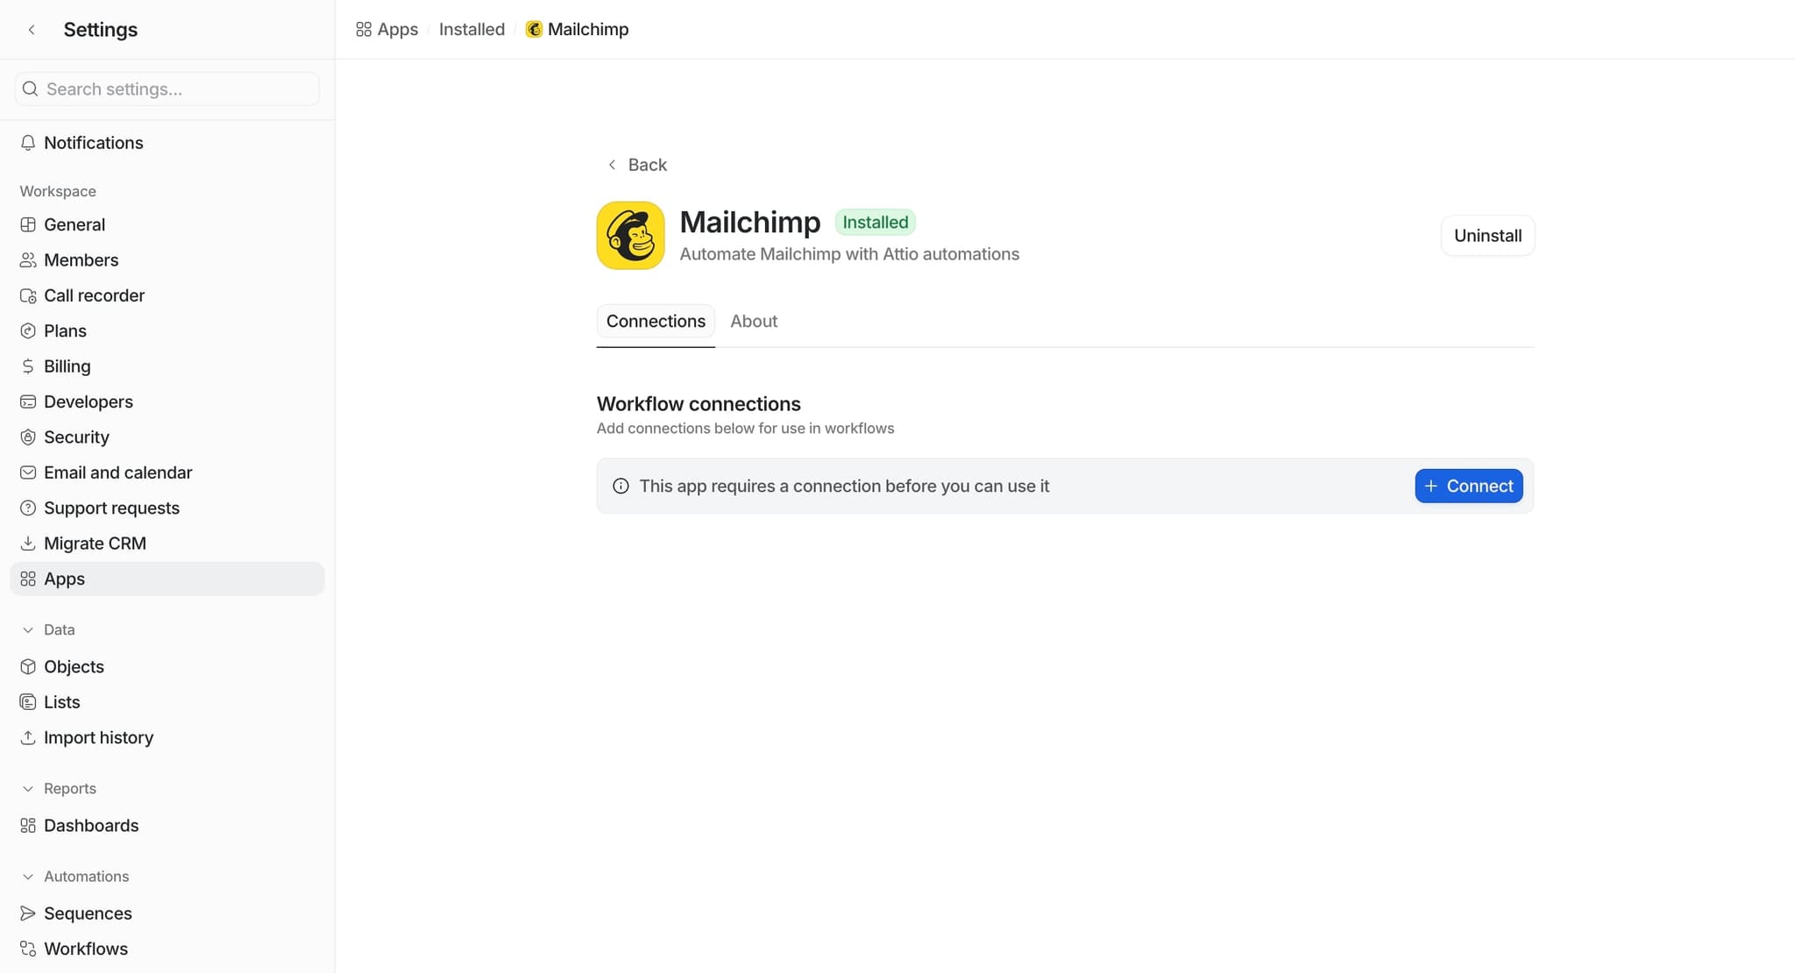Collapse the Automations section
This screenshot has height=973, width=1795.
[28, 877]
